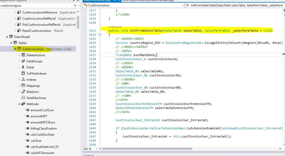Expand the RetailCustInvoiceJour node
Screen dimensions: 285x156
[15, 31]
